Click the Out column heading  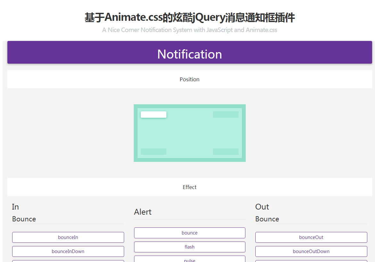262,207
